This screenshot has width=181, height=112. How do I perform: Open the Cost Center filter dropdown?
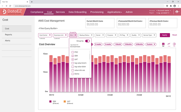click(45, 35)
